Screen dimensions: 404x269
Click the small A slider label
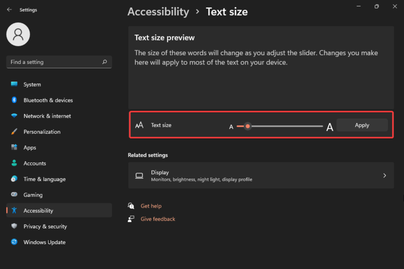tap(231, 126)
